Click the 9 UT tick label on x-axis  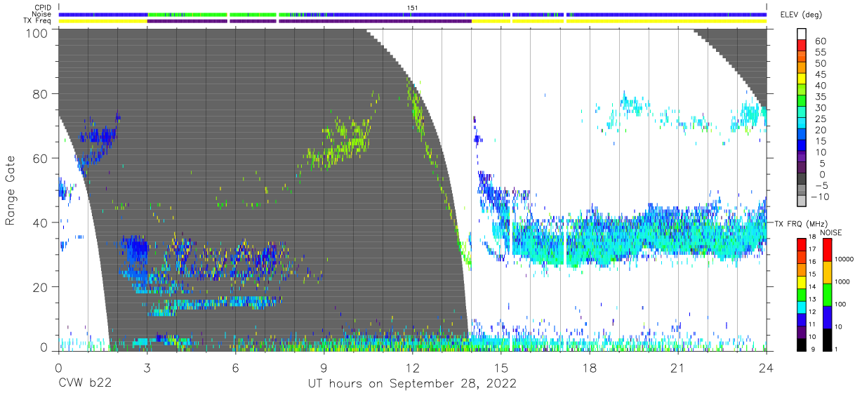click(x=324, y=369)
